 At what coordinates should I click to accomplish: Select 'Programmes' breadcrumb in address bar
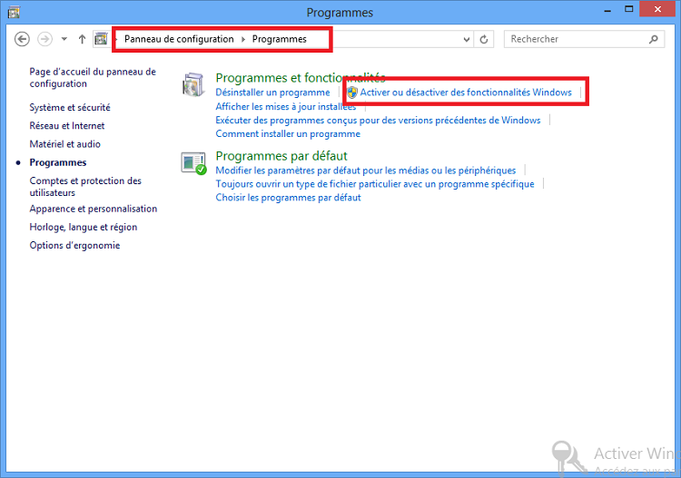coord(280,39)
